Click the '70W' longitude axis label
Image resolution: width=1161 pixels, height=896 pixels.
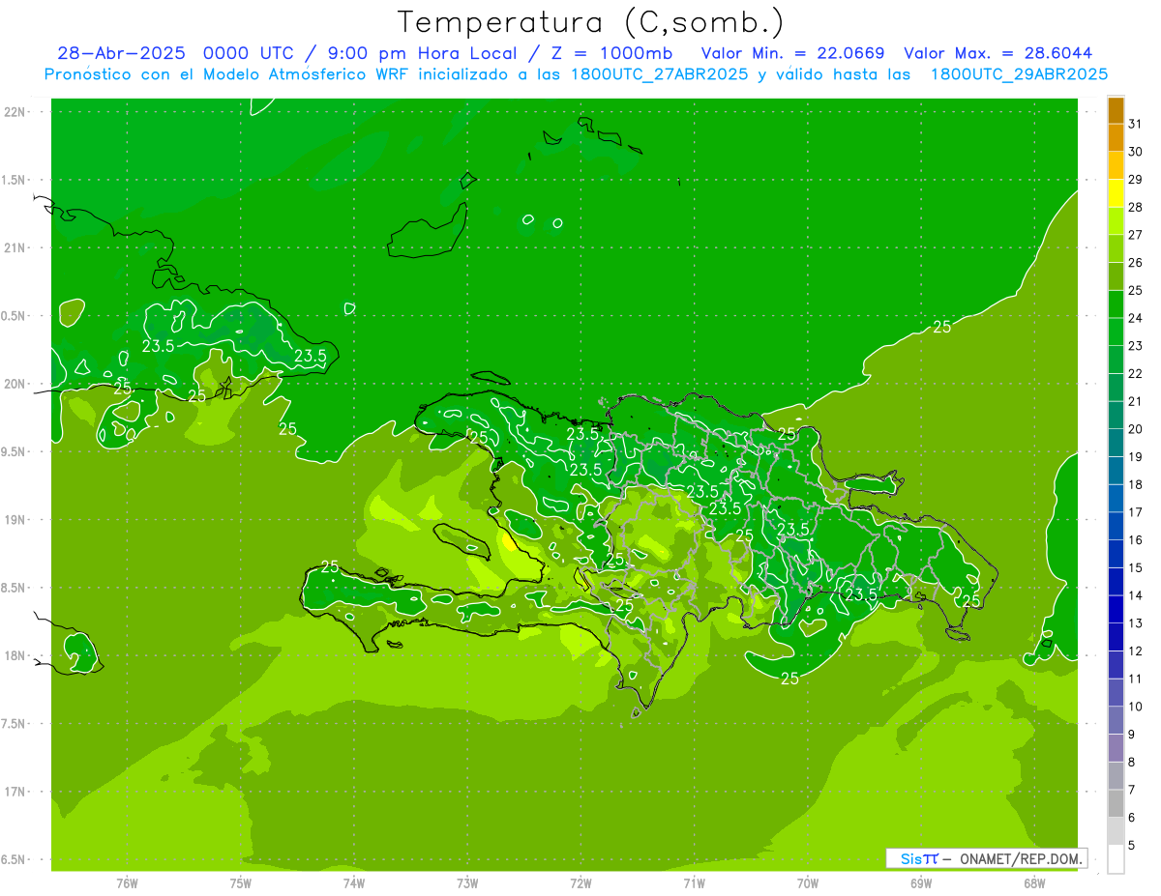[808, 883]
